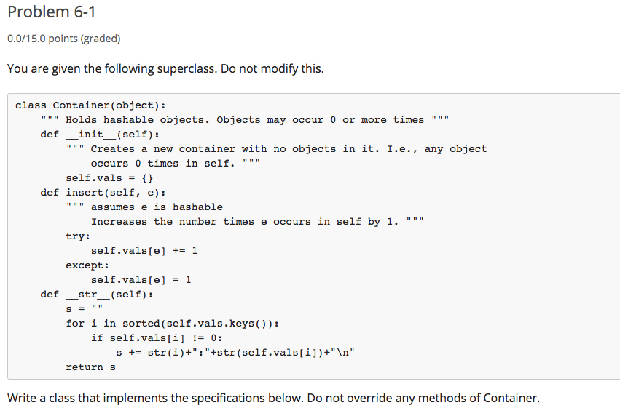Click the "if self.vals[i] != 0:" line
620x416 pixels.
point(157,338)
